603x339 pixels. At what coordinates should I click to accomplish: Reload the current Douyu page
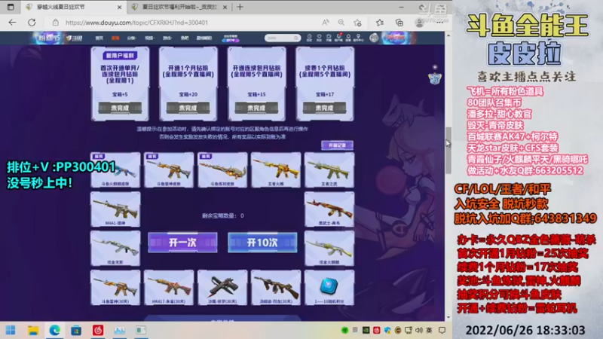[32, 23]
